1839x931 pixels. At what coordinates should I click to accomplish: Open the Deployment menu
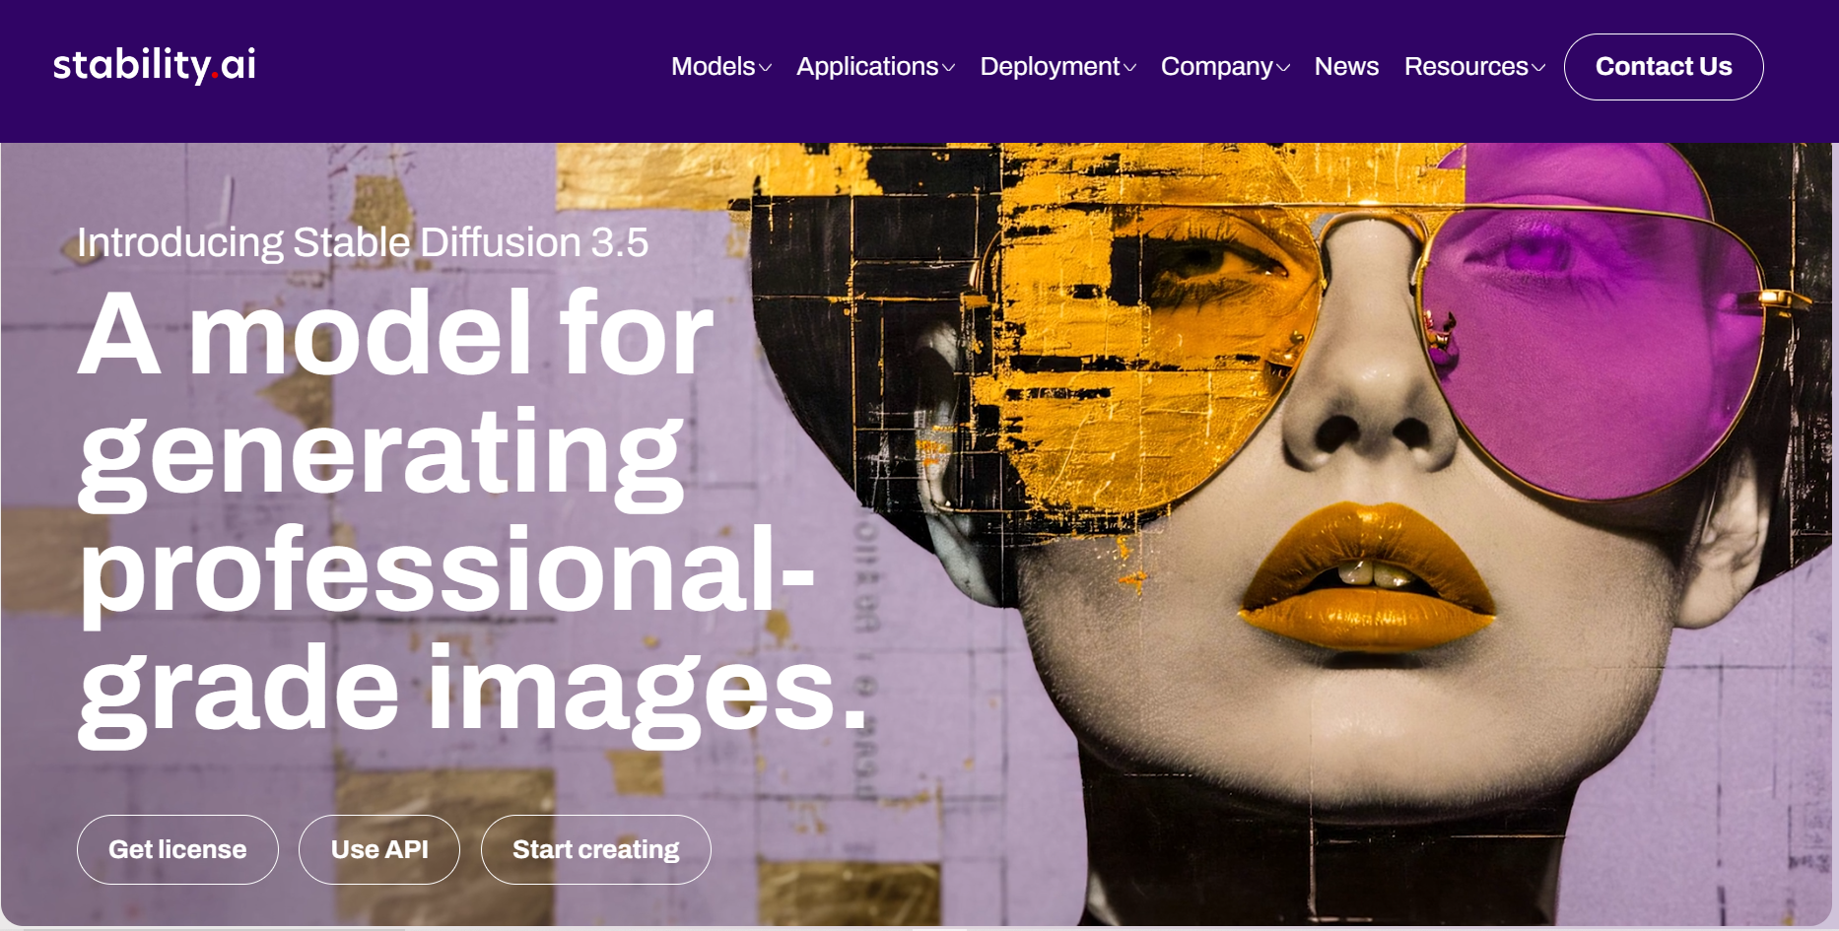1057,66
